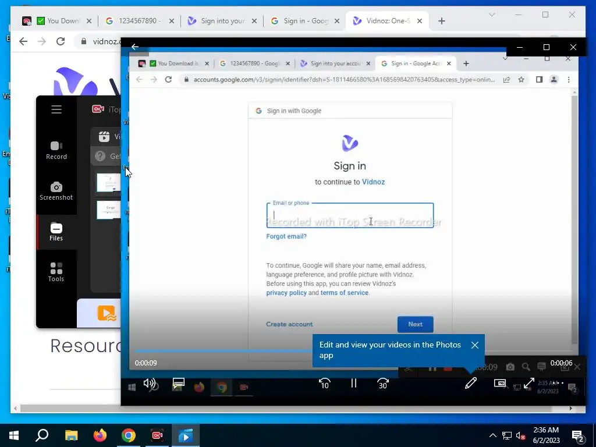Open the first recording thumbnail in iTop
596x447 pixels.
[x=109, y=182]
